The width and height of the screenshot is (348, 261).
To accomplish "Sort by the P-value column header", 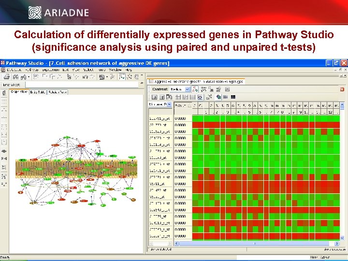I will click(183, 105).
